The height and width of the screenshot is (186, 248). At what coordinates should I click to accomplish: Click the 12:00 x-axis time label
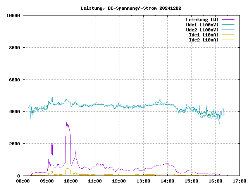[x=119, y=181]
